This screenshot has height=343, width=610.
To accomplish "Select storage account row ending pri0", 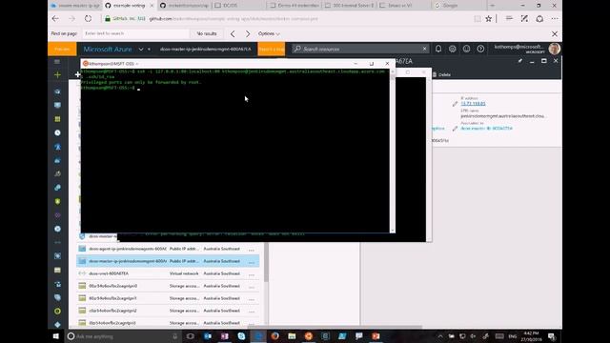I will 168,286.
